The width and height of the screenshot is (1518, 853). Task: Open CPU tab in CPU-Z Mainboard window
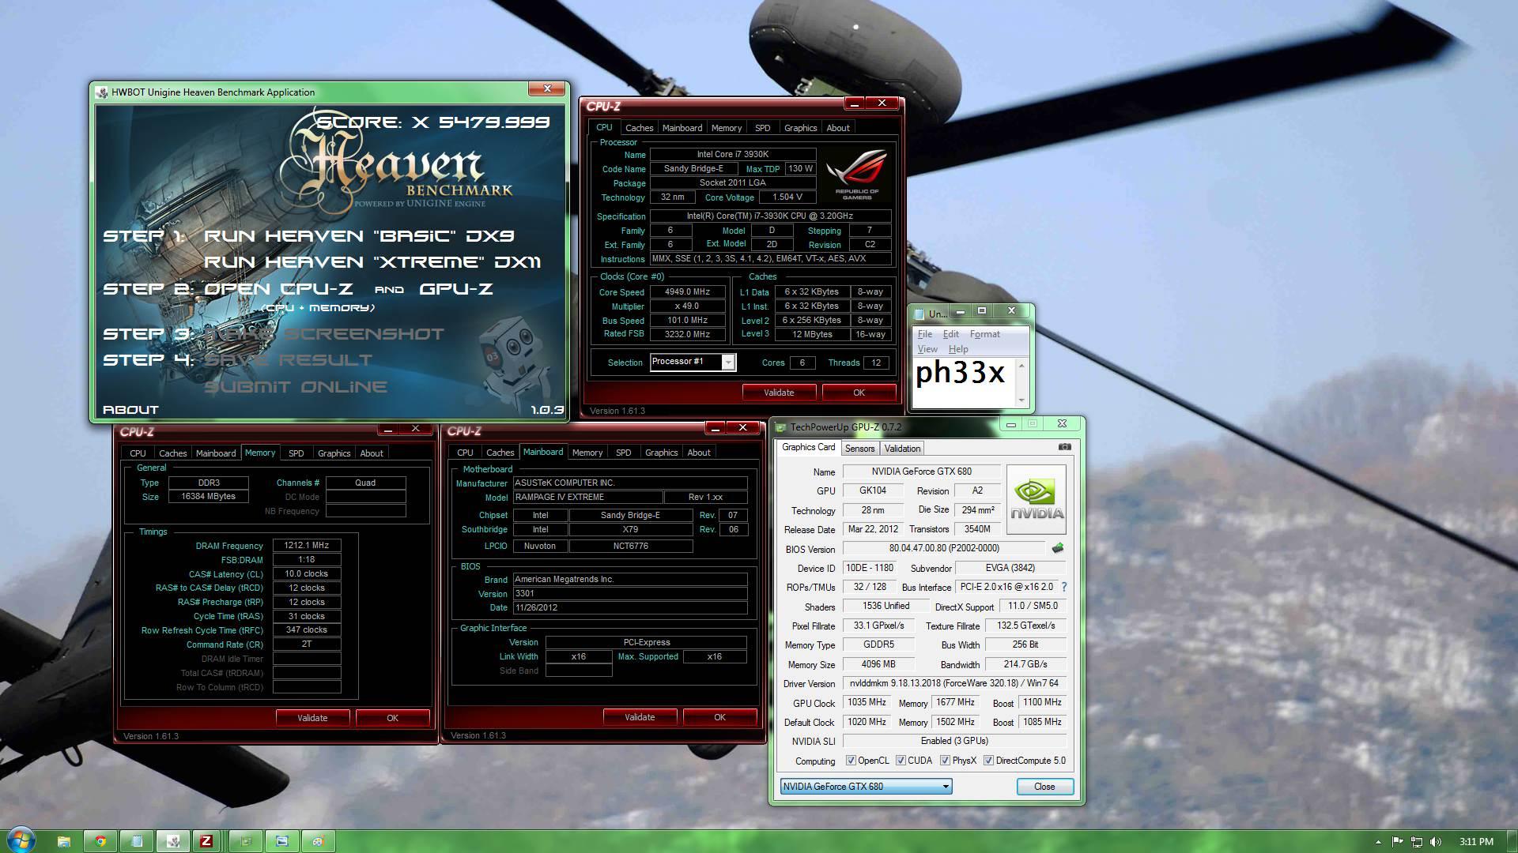coord(465,453)
